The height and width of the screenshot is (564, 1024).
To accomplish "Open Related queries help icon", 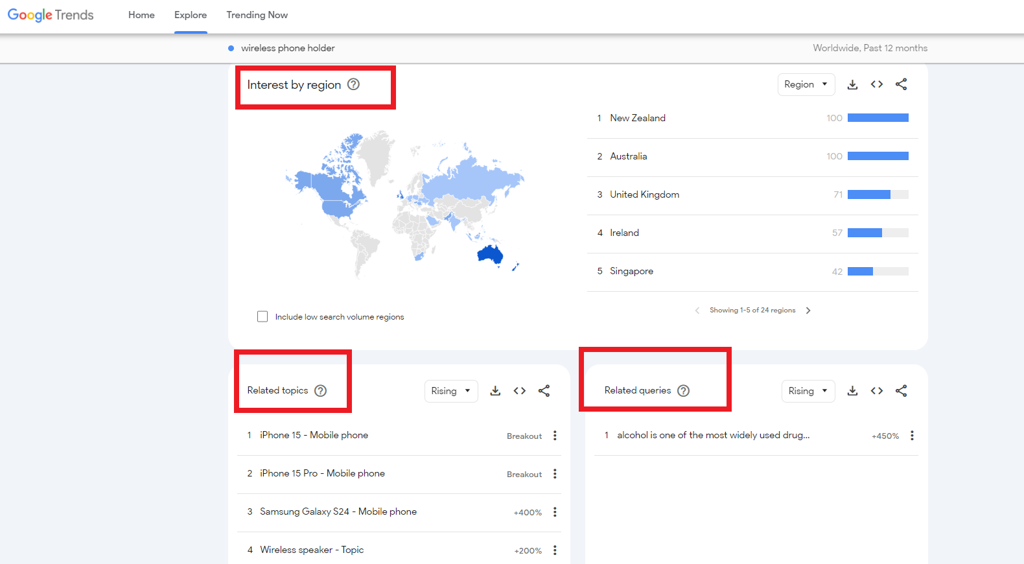I will click(x=684, y=390).
